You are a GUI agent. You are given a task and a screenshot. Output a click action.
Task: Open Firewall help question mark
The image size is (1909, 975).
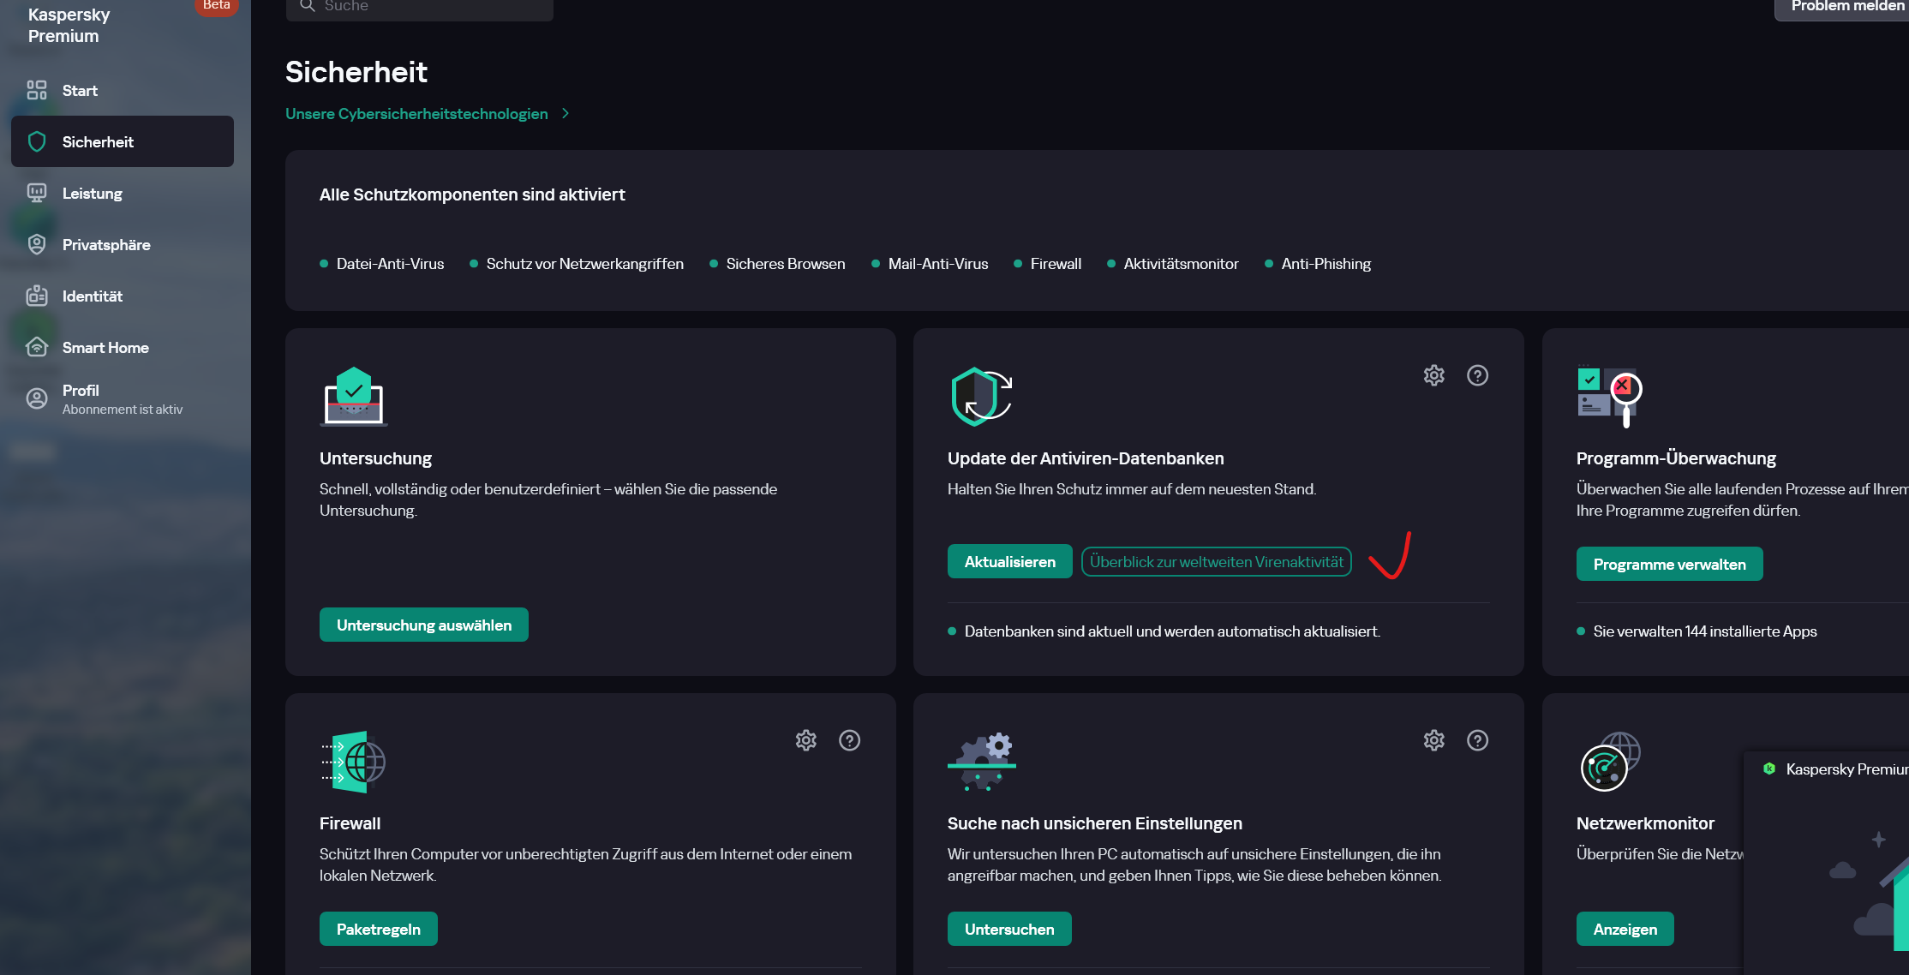(850, 740)
